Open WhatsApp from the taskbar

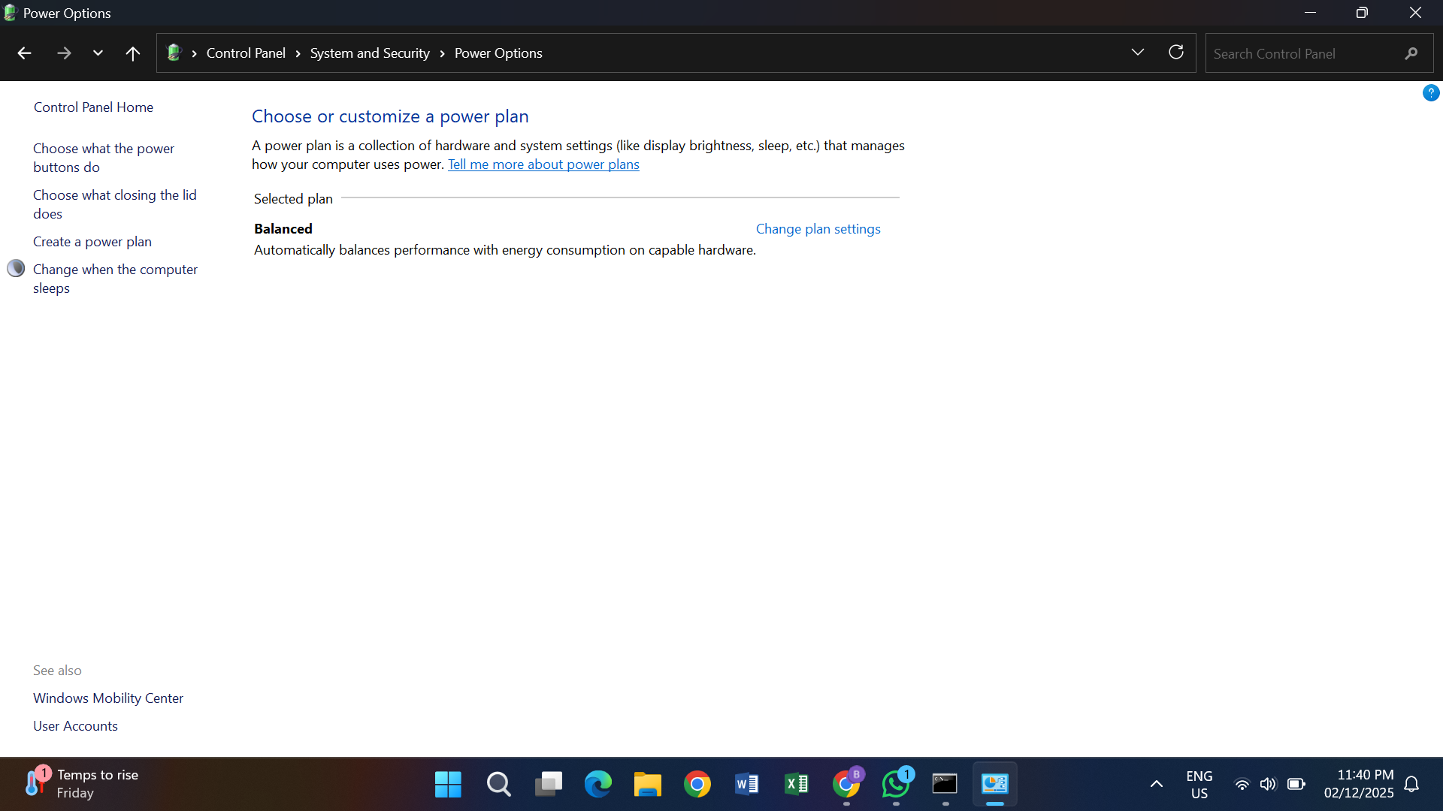[896, 783]
